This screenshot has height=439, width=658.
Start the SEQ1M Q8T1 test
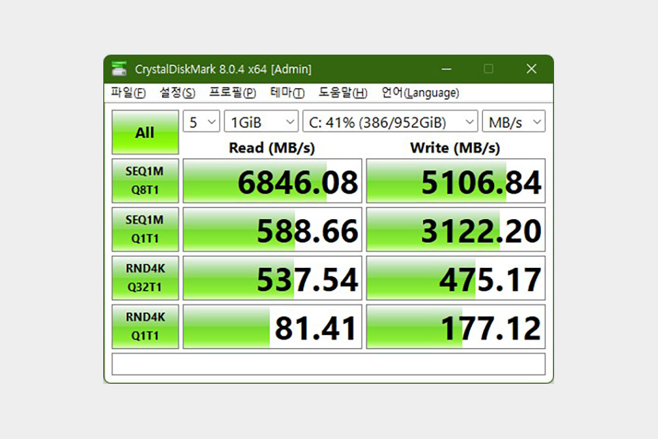145,181
